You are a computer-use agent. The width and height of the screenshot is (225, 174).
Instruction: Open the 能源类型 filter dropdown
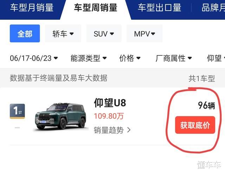click(x=89, y=58)
